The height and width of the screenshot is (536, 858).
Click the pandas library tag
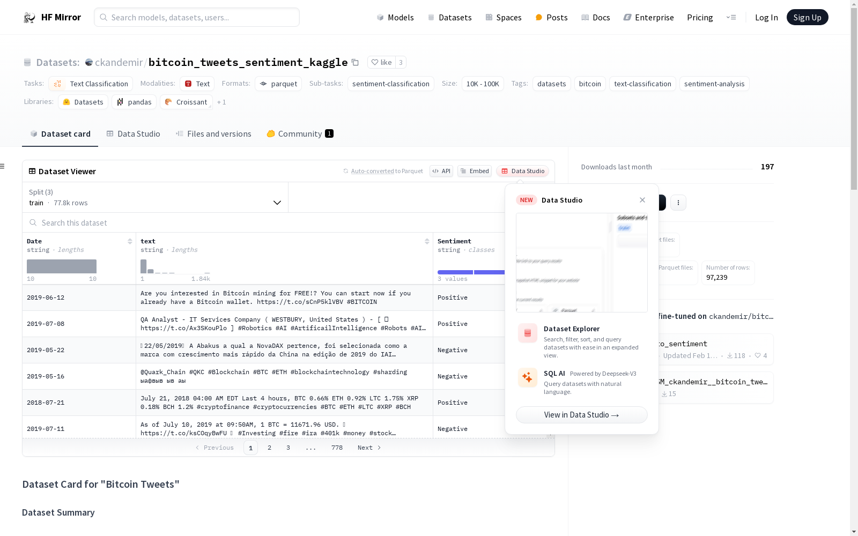pyautogui.click(x=134, y=102)
